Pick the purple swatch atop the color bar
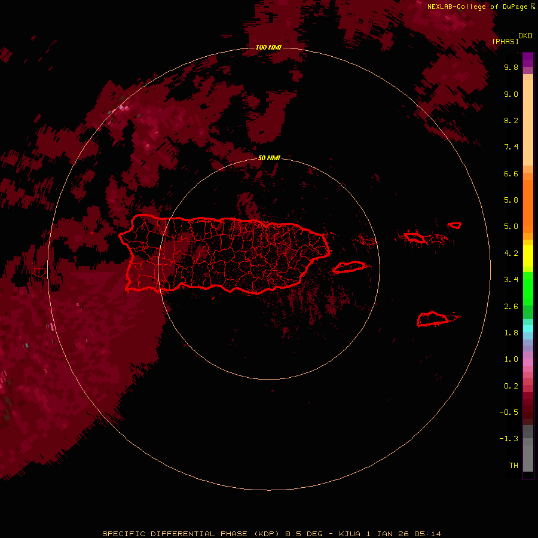This screenshot has width=538, height=538. tap(528, 60)
